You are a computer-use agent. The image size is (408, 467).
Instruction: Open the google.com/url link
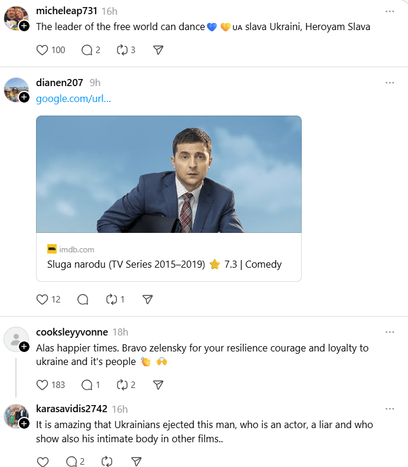(x=73, y=98)
